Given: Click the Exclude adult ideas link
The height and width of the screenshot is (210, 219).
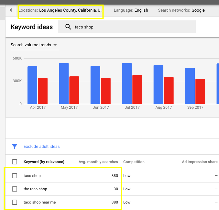Looking at the screenshot, I should click(41, 147).
